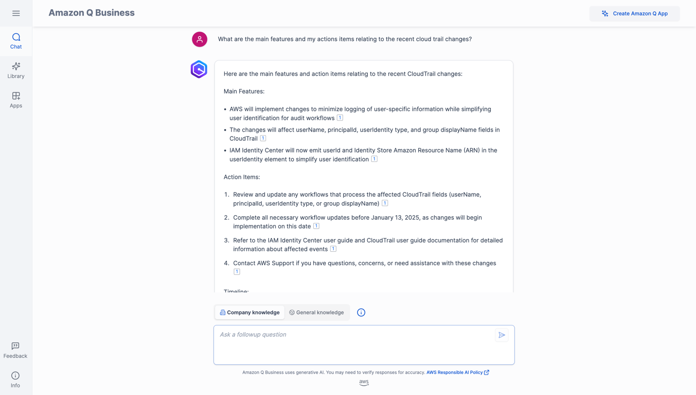Open the Chat section in the sidebar
Viewport: 696px width, 395px height.
tap(16, 41)
